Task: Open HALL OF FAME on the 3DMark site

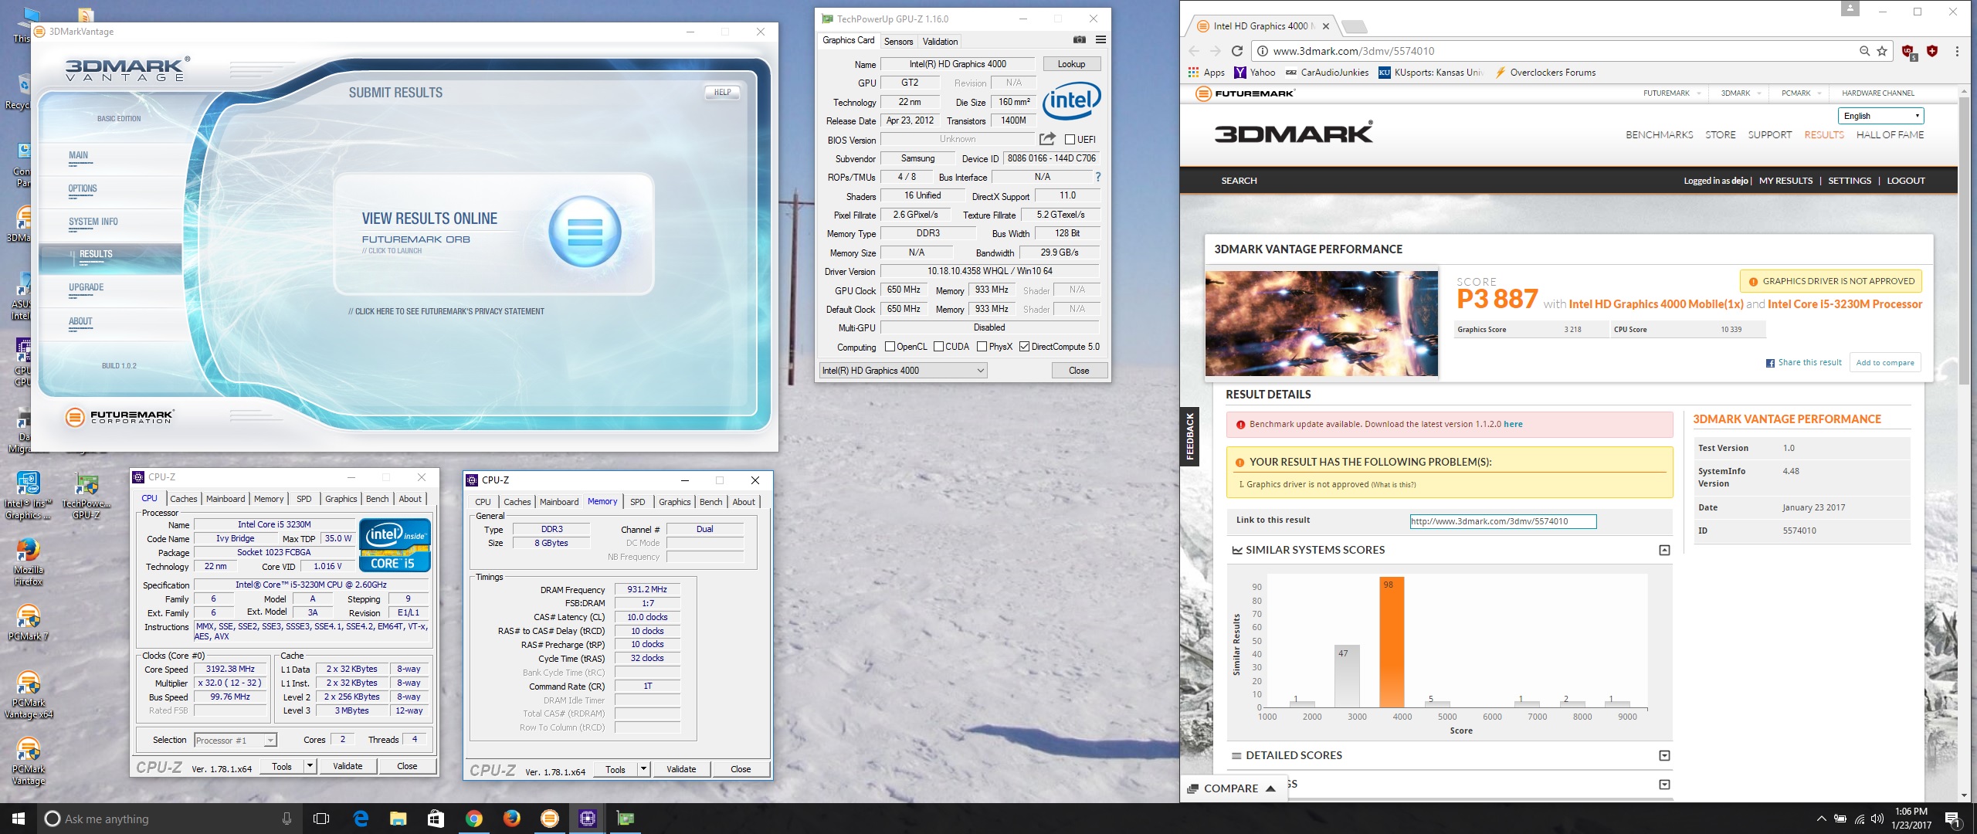Action: coord(1890,135)
